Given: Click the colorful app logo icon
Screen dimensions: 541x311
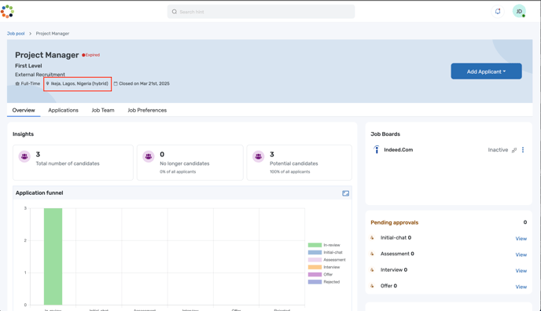Looking at the screenshot, I should point(7,11).
